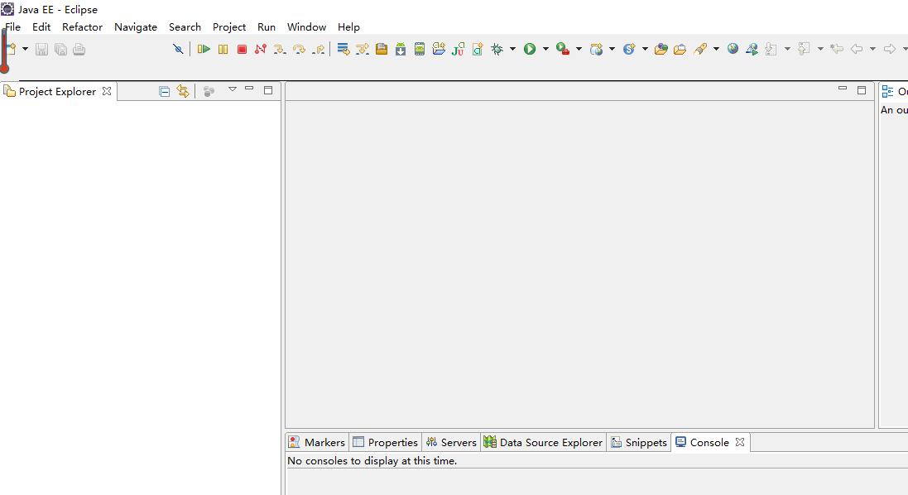Click the Resume debug icon
This screenshot has height=495, width=908.
pos(204,50)
